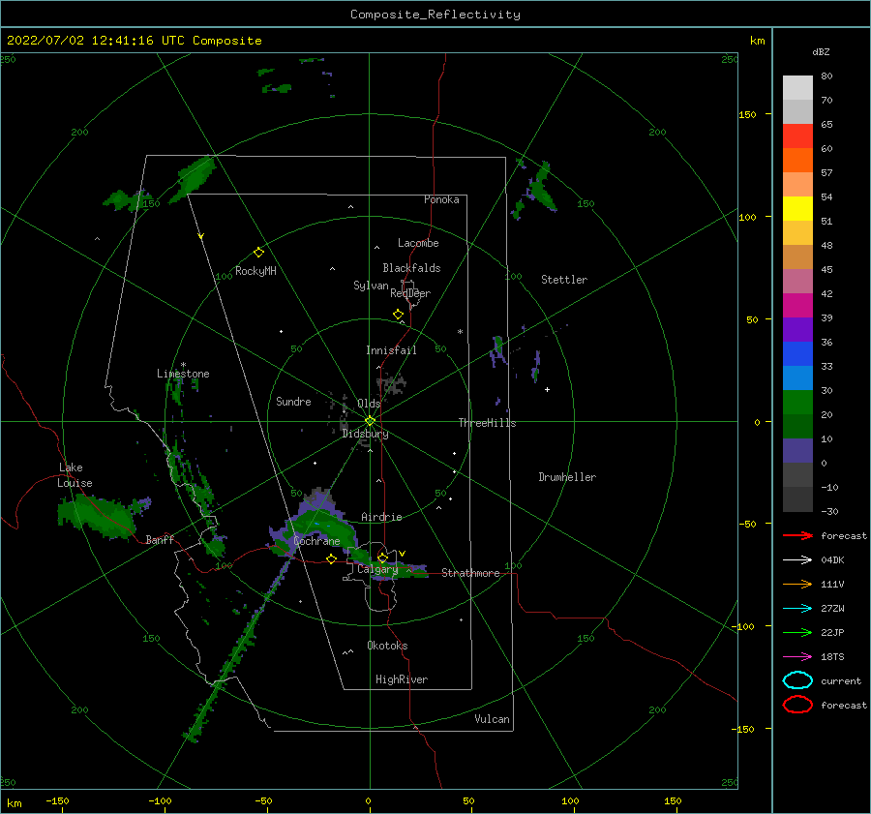The height and width of the screenshot is (814, 871).
Task: Click the red forecast arrow legend icon
Action: [797, 535]
